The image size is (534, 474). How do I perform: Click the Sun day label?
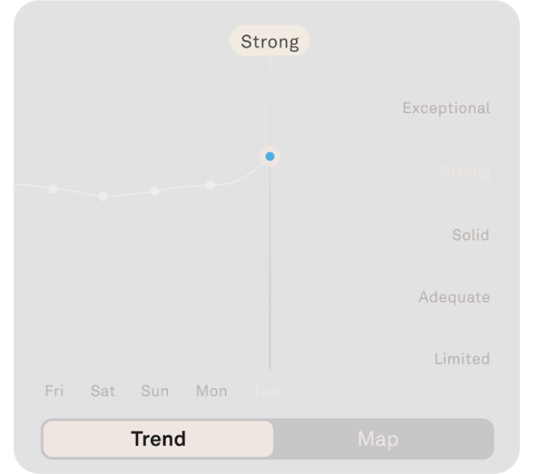(x=155, y=391)
